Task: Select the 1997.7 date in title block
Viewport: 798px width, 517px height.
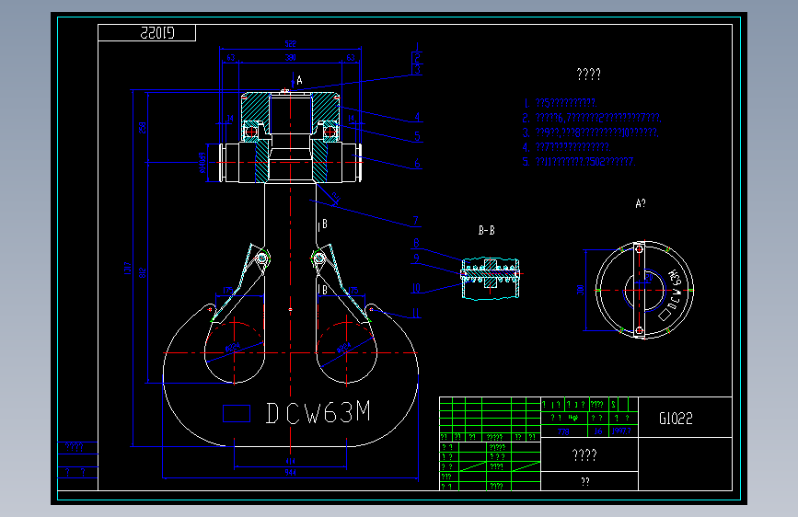Action: pyautogui.click(x=621, y=431)
